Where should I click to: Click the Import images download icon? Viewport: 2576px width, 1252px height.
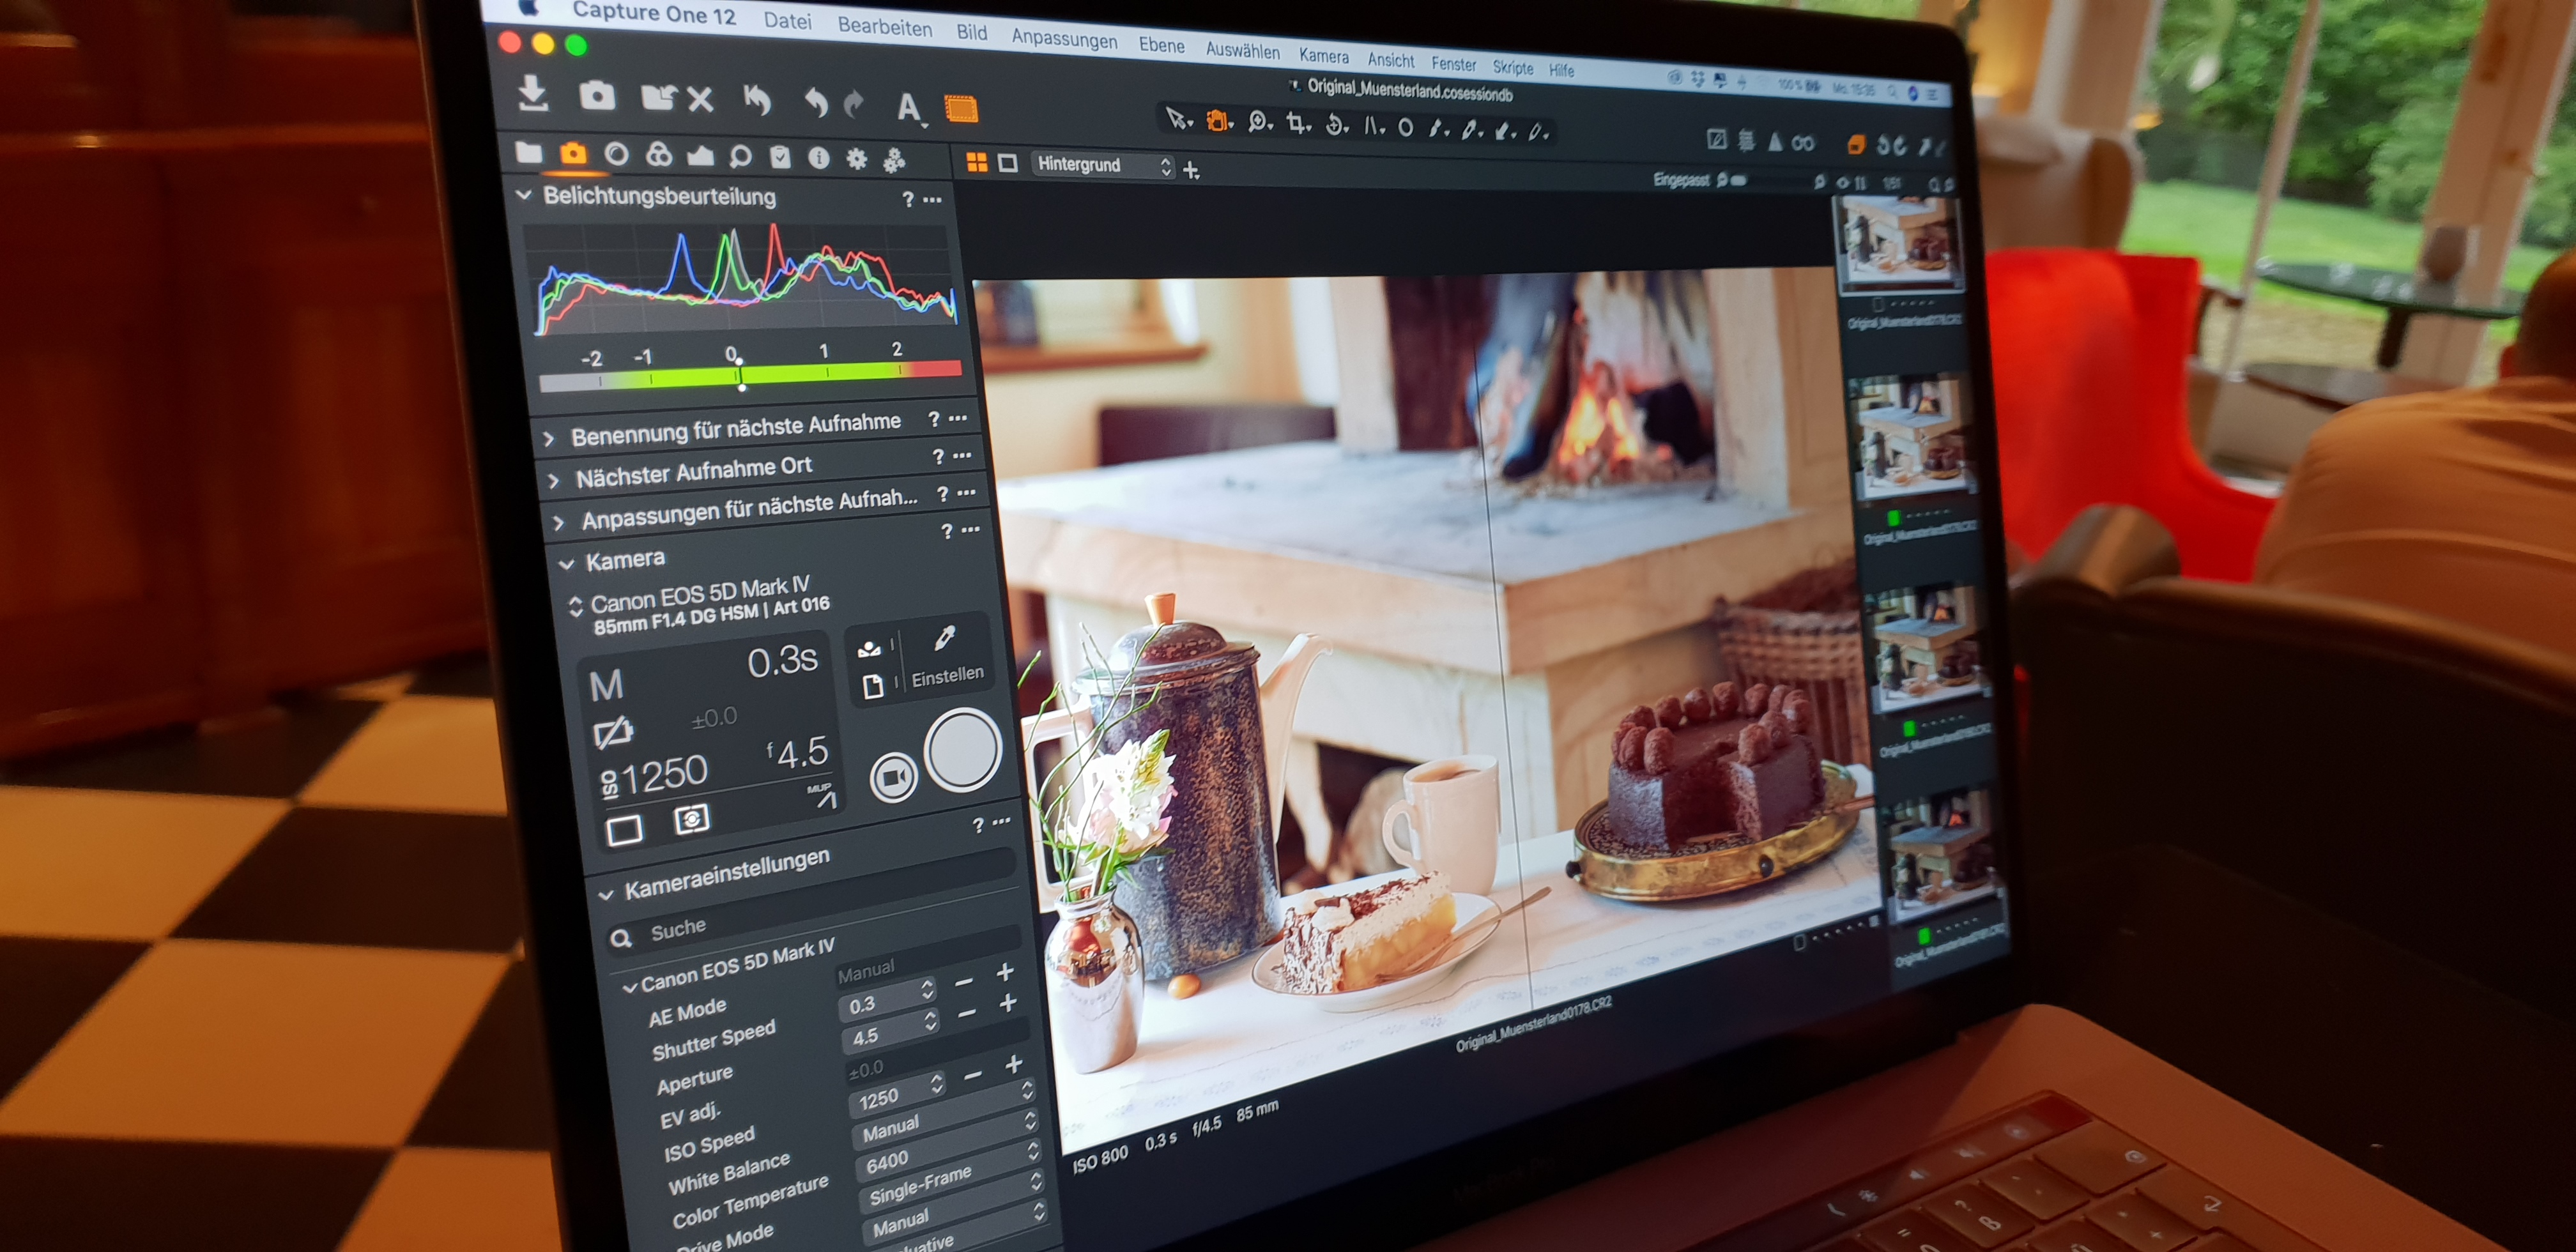tap(533, 93)
